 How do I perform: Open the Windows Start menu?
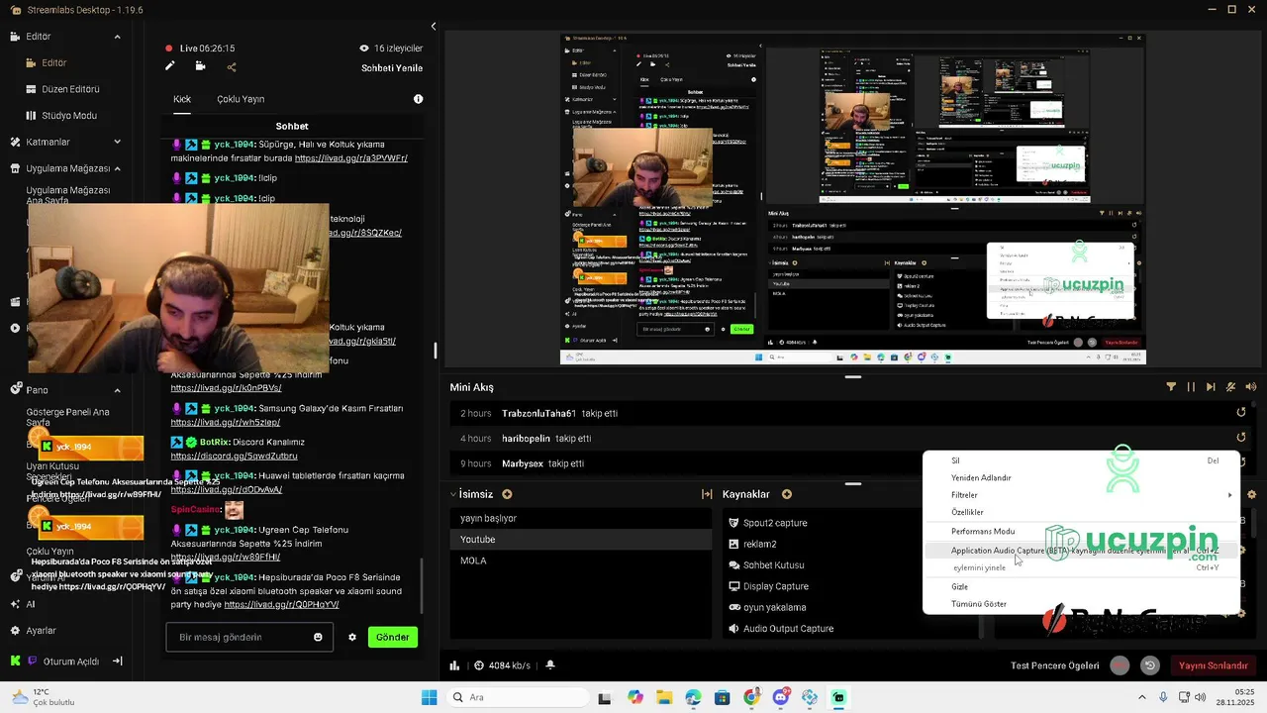pos(429,697)
